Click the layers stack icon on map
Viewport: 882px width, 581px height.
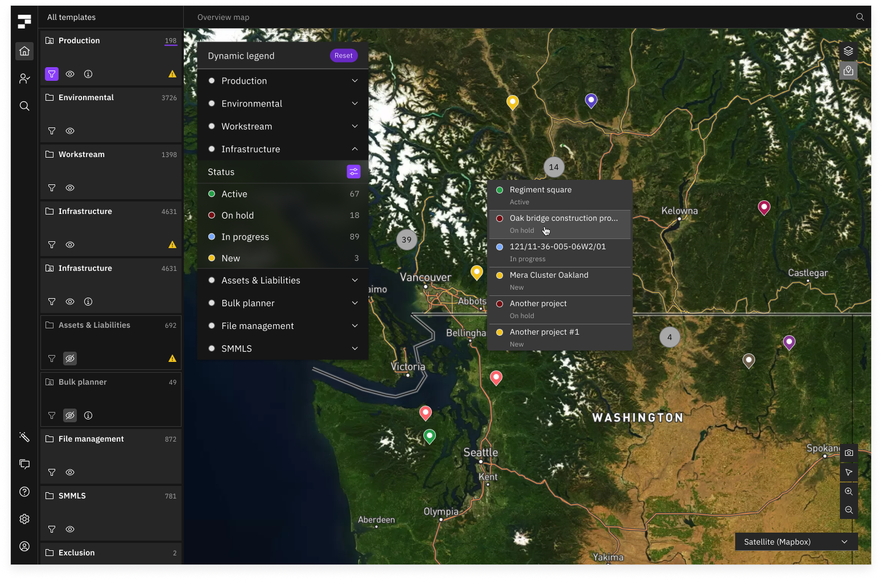click(848, 51)
